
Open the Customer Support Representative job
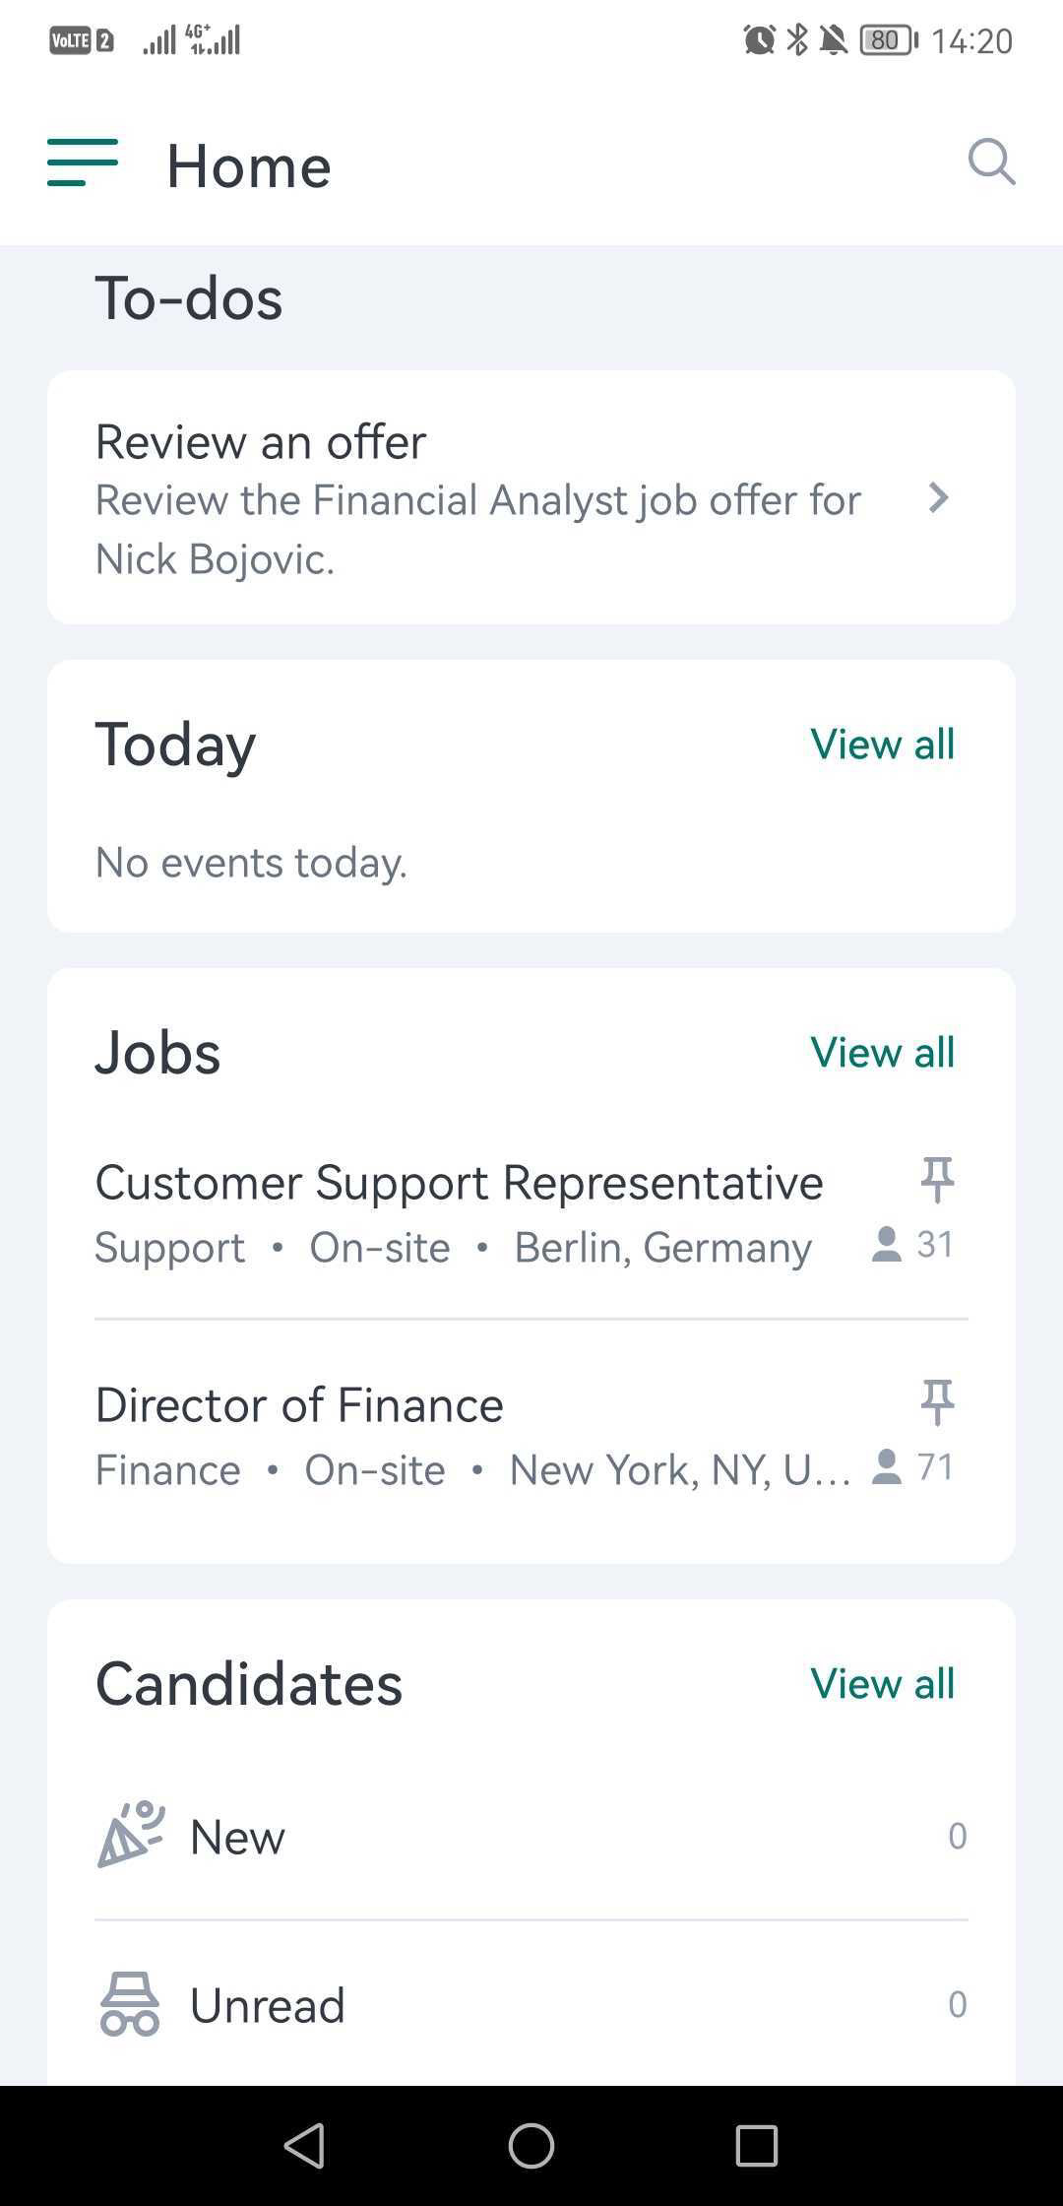[459, 1183]
